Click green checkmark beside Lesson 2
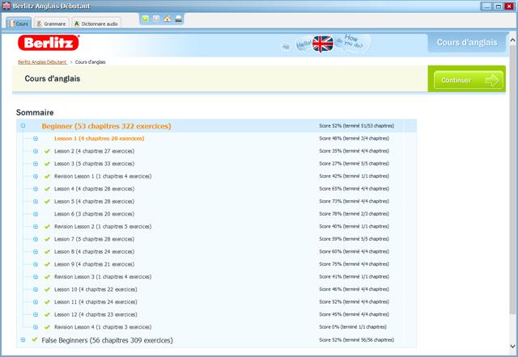The image size is (518, 357). coord(47,151)
